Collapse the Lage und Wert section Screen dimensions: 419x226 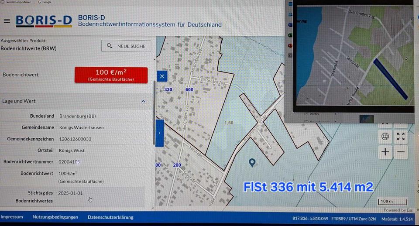[x=143, y=101]
